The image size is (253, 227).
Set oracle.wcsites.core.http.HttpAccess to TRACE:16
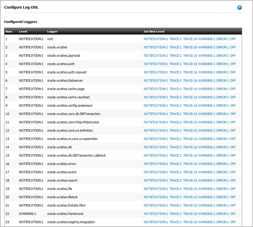(190, 122)
